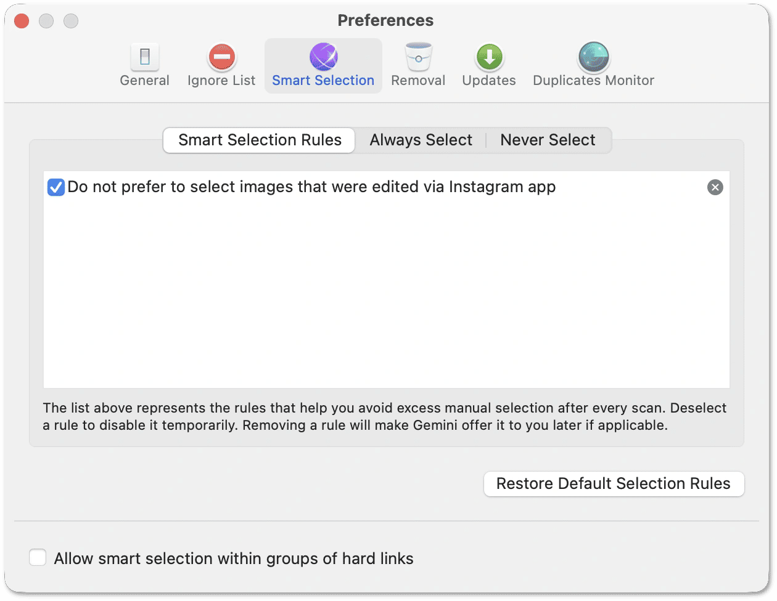Click the trash bin Removal icon
Viewport: 777px width, 601px height.
418,55
